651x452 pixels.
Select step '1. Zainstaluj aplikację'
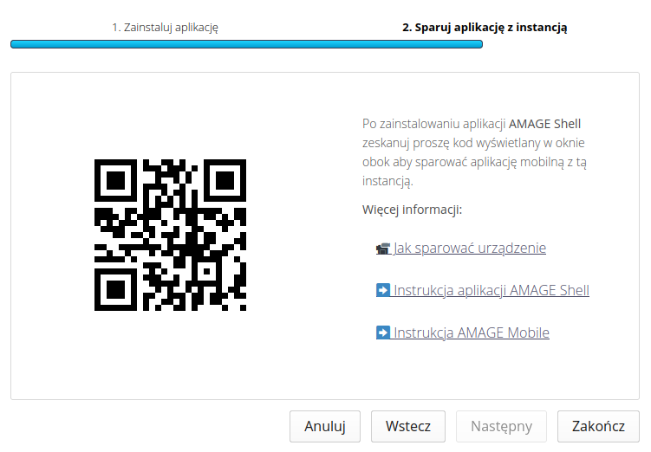(165, 27)
